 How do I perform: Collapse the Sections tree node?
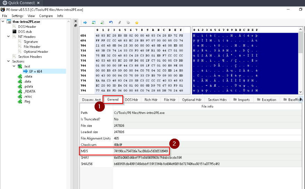[8, 61]
